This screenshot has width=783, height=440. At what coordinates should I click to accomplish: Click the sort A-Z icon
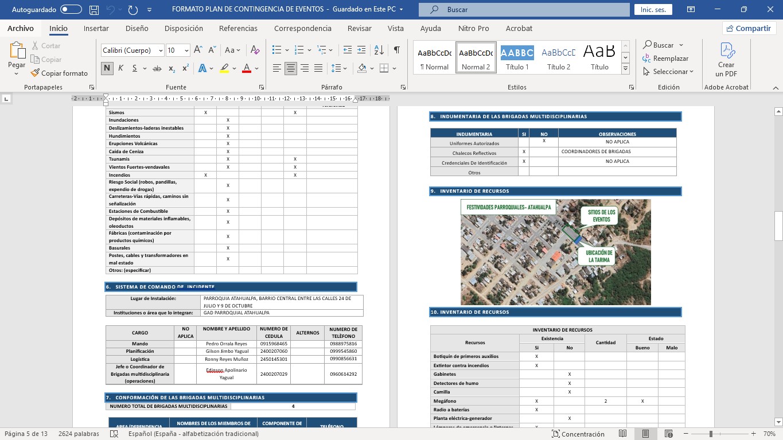379,50
